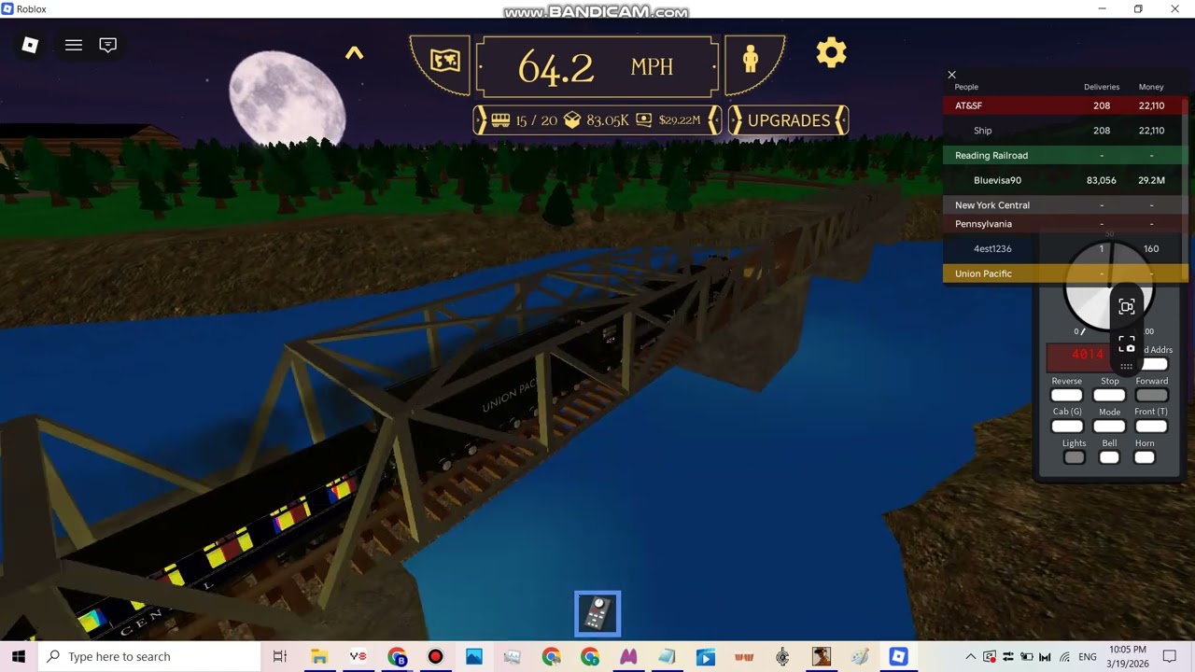Click the taskbar search box
Image resolution: width=1195 pixels, height=672 pixels.
coord(149,656)
